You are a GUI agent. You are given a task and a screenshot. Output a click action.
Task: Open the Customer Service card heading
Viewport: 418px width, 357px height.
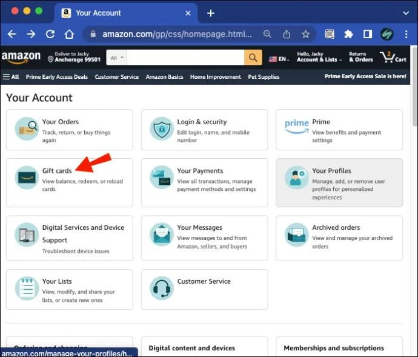204,281
